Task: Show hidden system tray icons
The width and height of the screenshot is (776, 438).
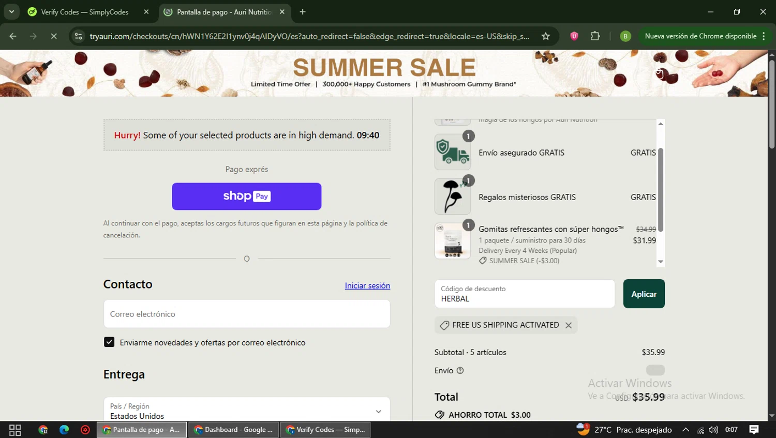Action: pos(685,430)
